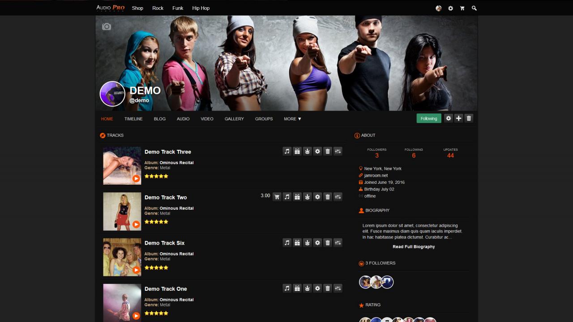The height and width of the screenshot is (322, 573).
Task: Open profile settings gear beside Following button
Action: click(x=449, y=118)
